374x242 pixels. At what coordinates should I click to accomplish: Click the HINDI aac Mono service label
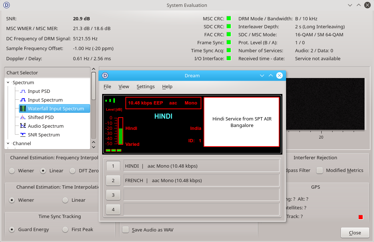pyautogui.click(x=201, y=166)
